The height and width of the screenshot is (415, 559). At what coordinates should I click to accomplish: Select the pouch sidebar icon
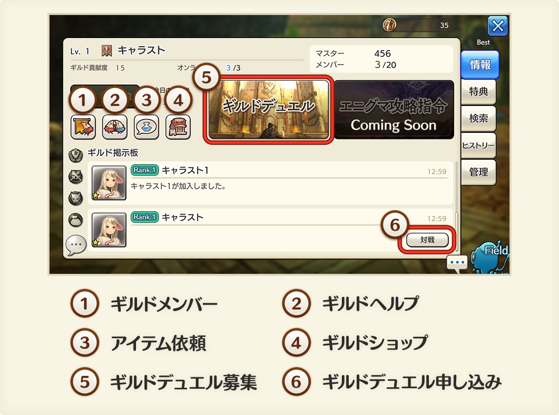(x=76, y=220)
